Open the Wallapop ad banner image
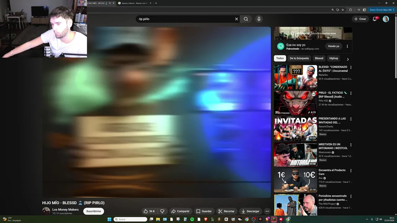The width and height of the screenshot is (397, 223). pyautogui.click(x=313, y=33)
